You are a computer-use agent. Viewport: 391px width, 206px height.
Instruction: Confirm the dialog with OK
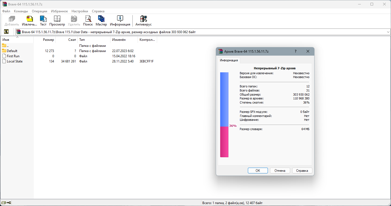pyautogui.click(x=258, y=170)
